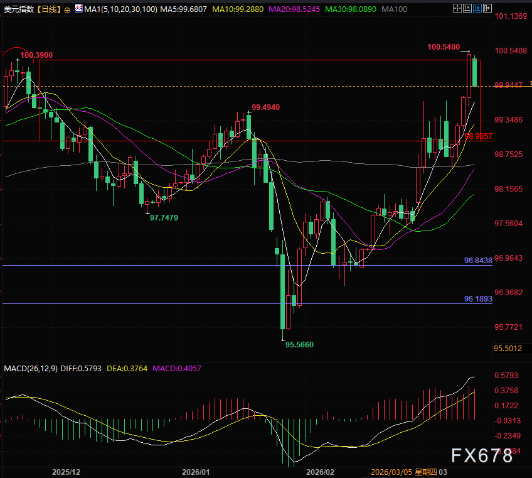Screen dimensions: 532x478
Task: Click the 95.7721 price axis value
Action: 509,327
